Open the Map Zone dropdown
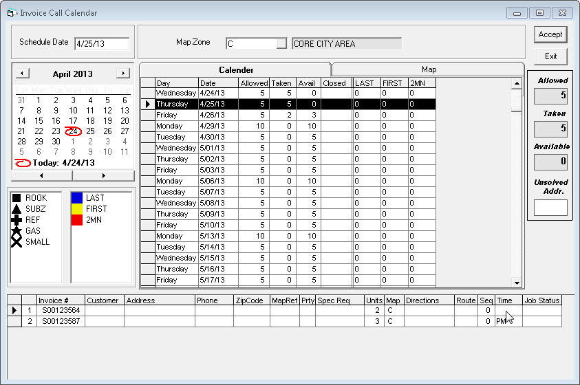The width and height of the screenshot is (580, 385). [x=281, y=43]
